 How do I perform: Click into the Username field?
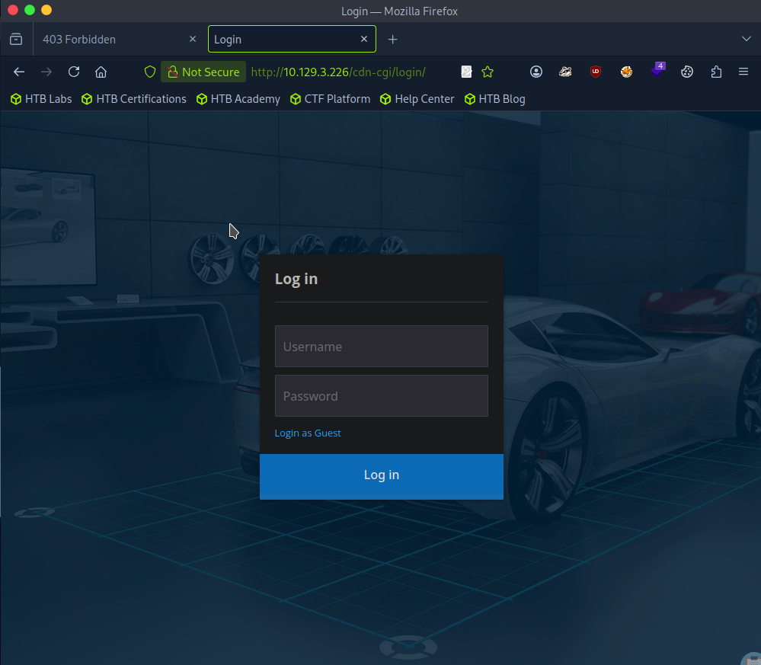381,347
